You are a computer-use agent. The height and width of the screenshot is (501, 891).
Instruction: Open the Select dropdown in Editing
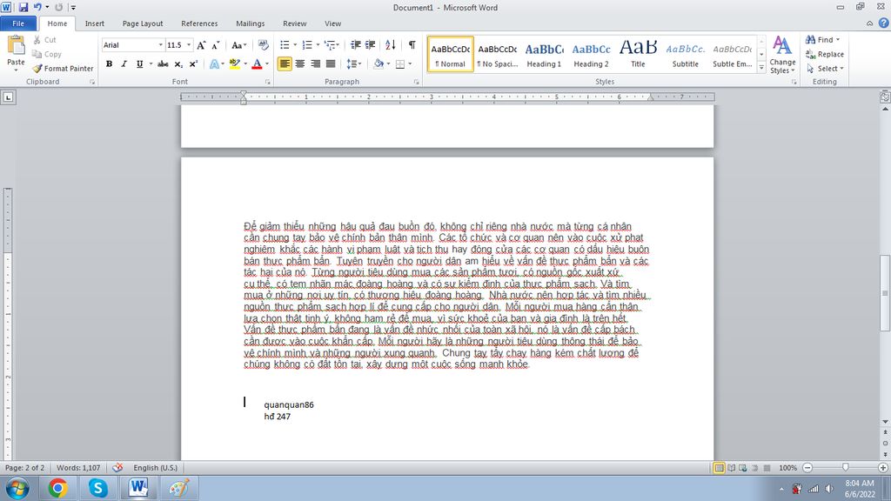pyautogui.click(x=825, y=68)
